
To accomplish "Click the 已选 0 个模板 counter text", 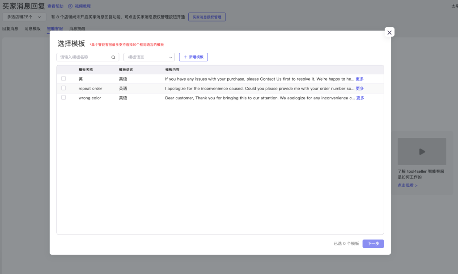I will (x=346, y=244).
